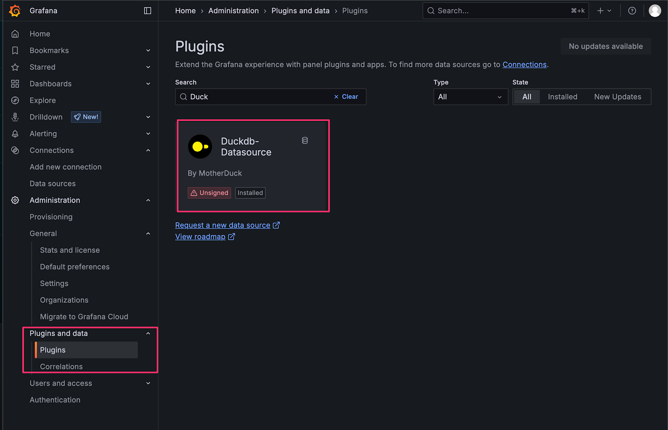Go to Plugins and data breadcrumb
668x430 pixels.
click(x=300, y=11)
